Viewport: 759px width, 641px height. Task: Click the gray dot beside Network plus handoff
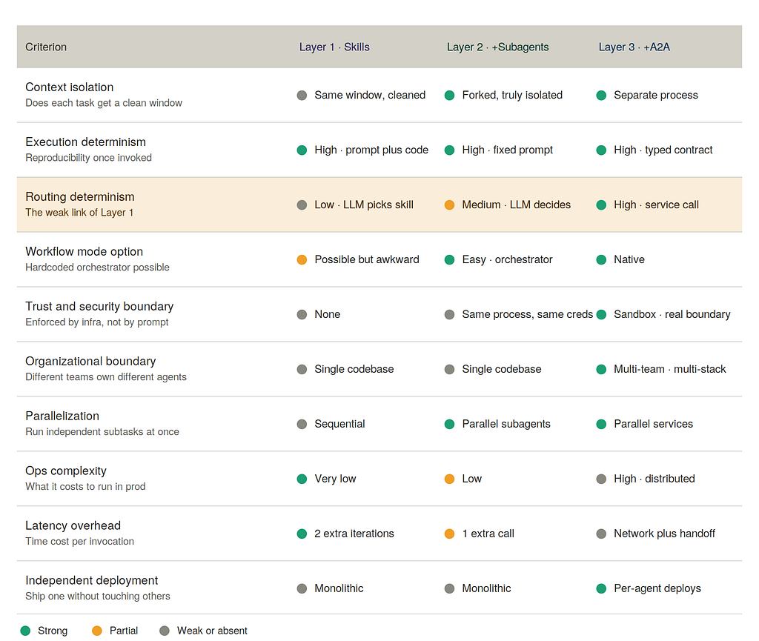tap(601, 534)
